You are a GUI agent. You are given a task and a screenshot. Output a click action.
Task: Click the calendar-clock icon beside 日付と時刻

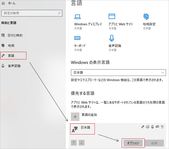tap(3, 35)
